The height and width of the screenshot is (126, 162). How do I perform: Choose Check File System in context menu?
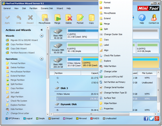point(116,55)
